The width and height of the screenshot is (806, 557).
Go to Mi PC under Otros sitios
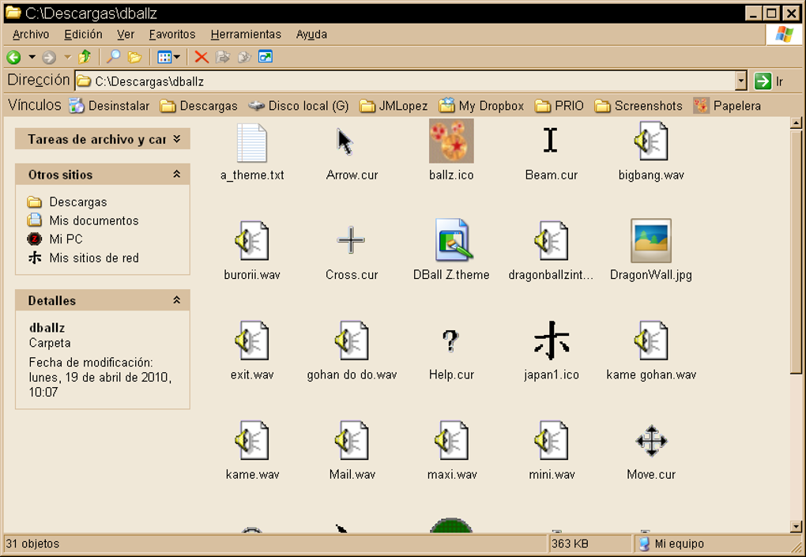point(55,239)
